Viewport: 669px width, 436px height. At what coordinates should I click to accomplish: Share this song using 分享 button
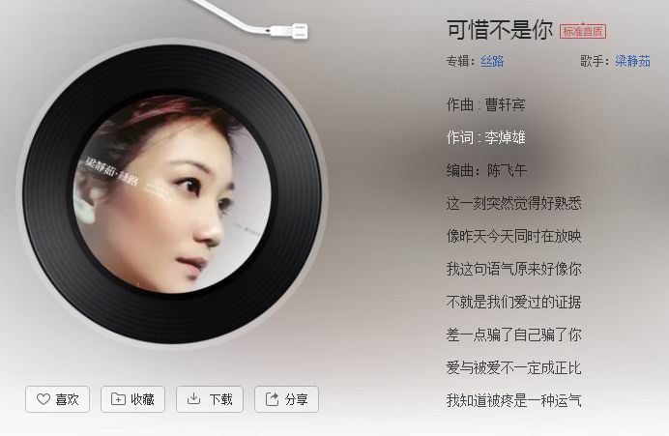click(286, 399)
